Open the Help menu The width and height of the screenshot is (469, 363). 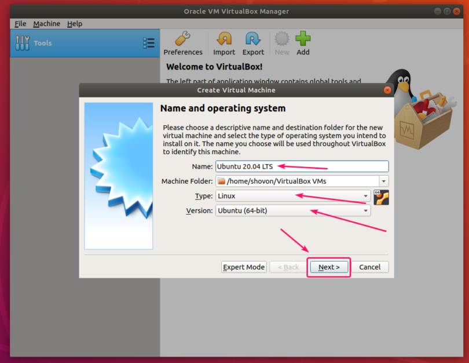click(x=75, y=24)
